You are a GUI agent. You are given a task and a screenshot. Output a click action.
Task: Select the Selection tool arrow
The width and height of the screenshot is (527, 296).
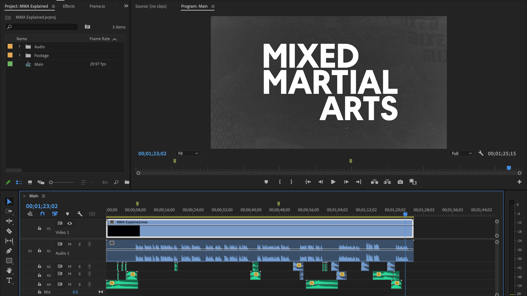9,201
